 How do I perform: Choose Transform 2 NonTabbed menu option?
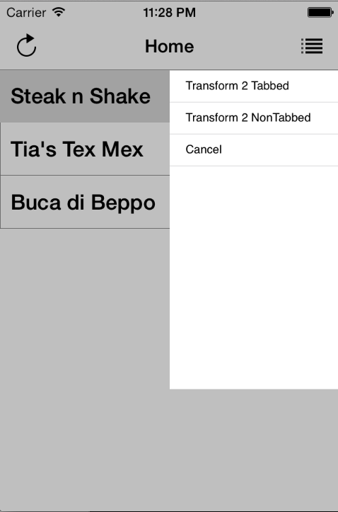click(x=254, y=118)
